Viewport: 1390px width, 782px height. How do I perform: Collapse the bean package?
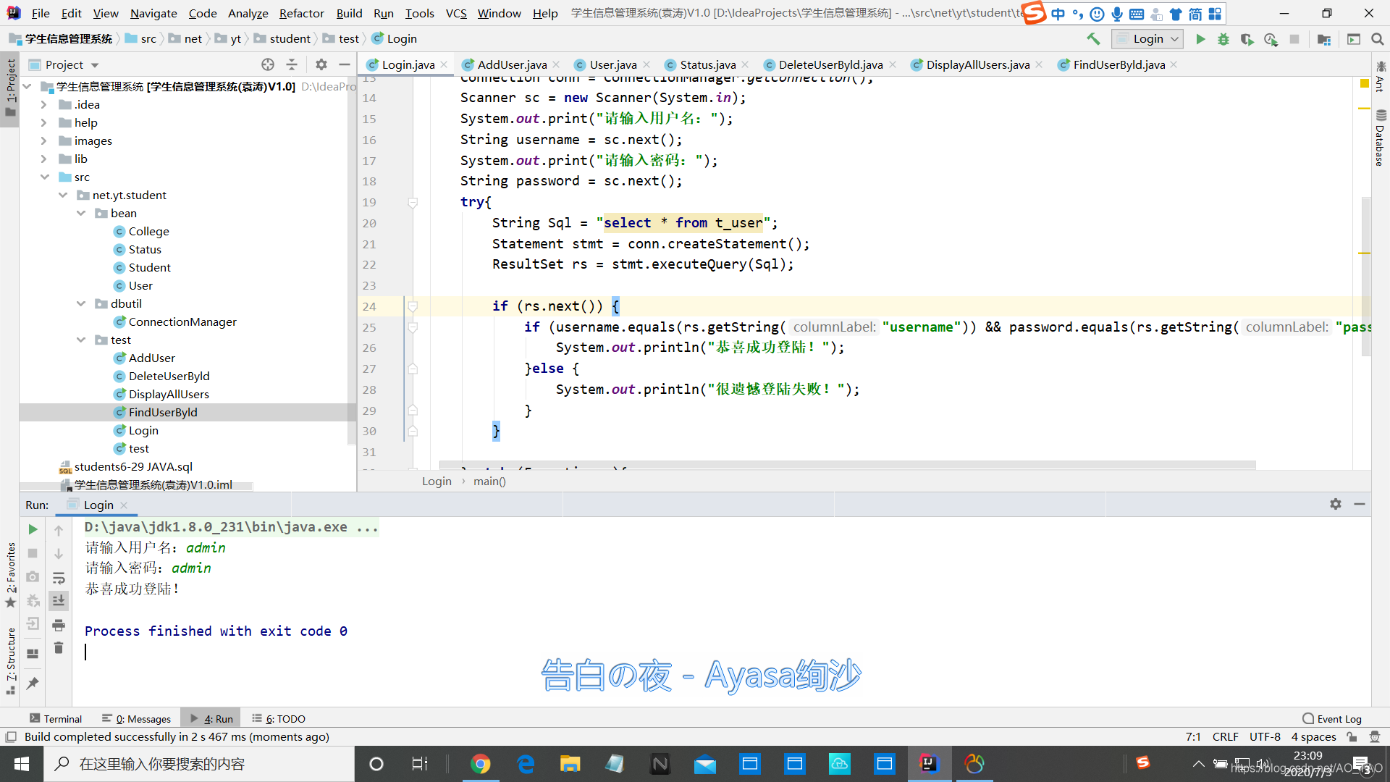(x=81, y=214)
